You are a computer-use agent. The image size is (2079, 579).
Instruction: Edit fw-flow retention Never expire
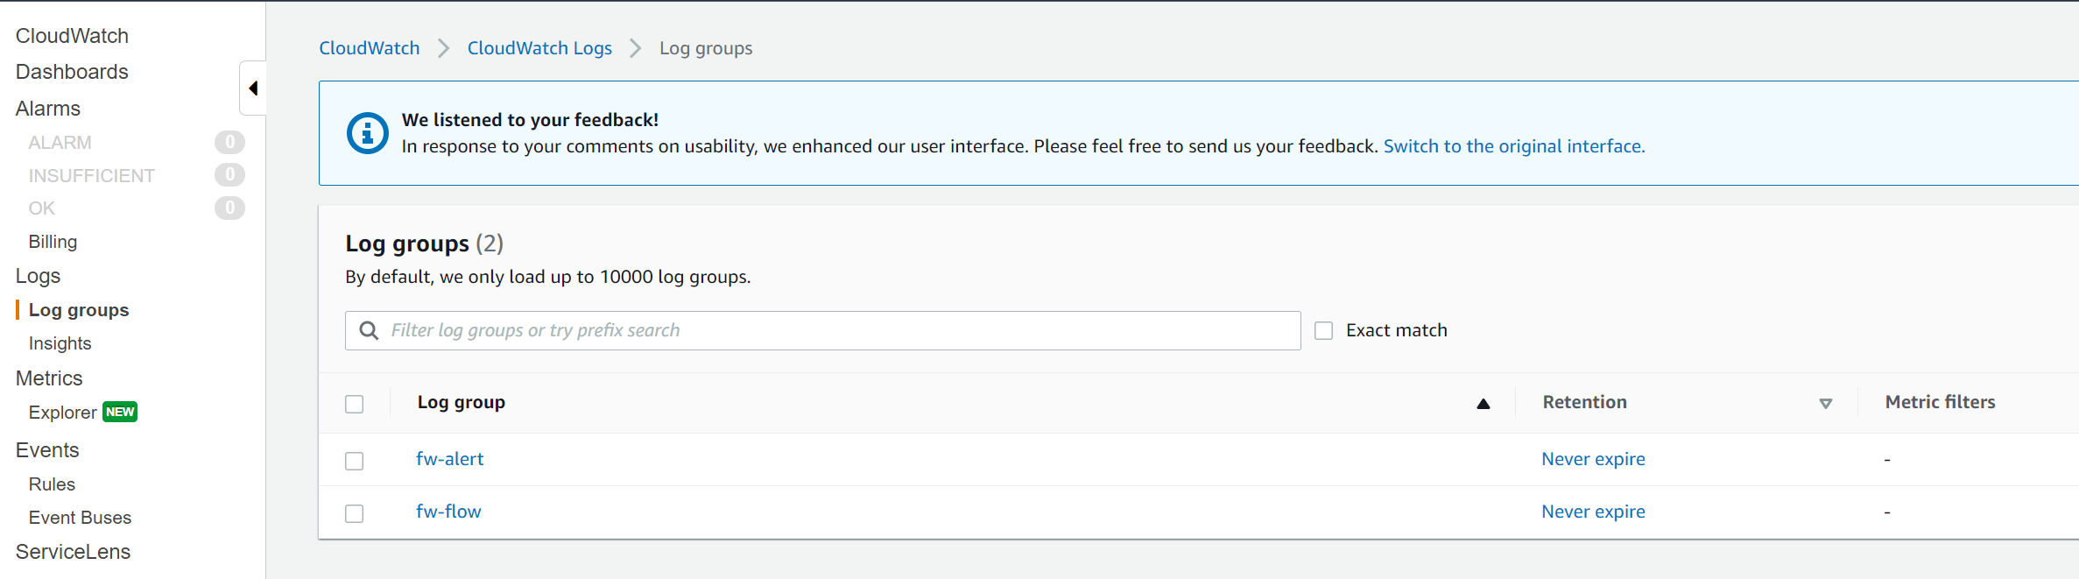[1593, 512]
